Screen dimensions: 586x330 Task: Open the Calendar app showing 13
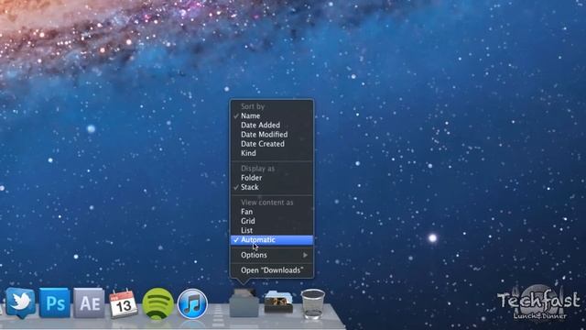click(123, 303)
